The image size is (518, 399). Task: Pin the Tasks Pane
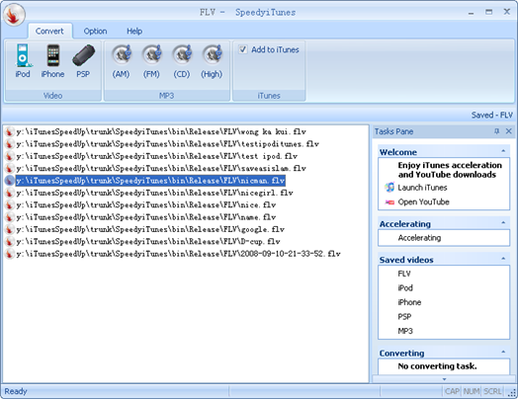(x=496, y=131)
